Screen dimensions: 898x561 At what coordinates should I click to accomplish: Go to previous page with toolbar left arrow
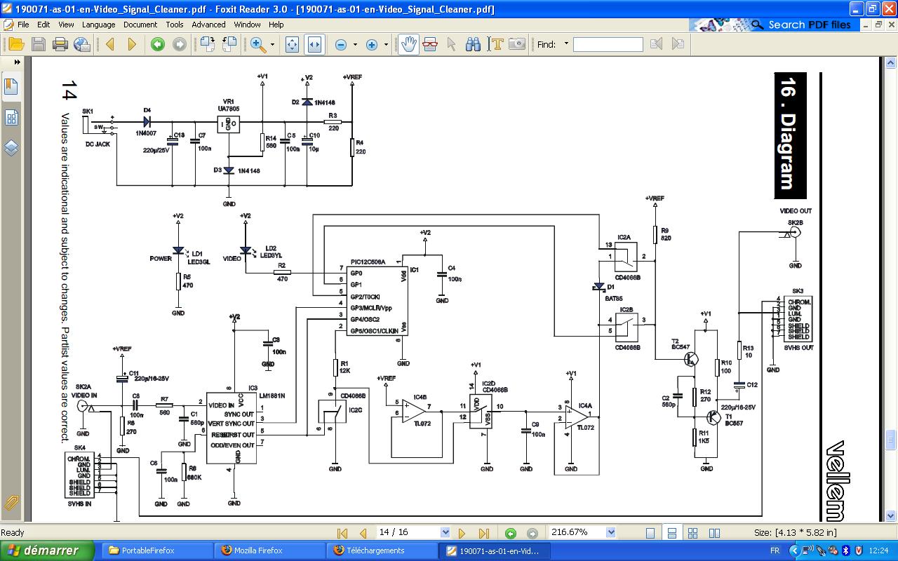click(x=110, y=44)
